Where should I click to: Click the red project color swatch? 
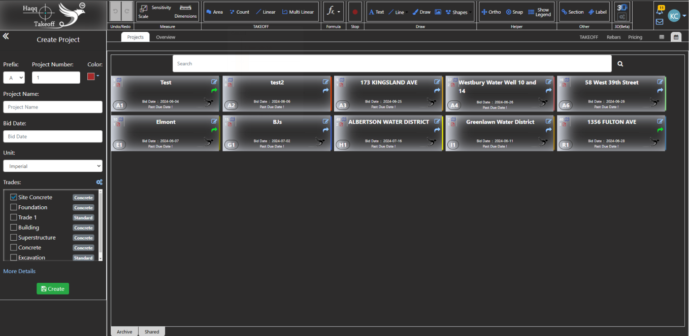91,77
